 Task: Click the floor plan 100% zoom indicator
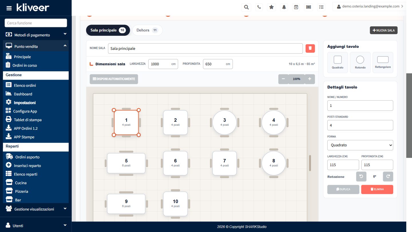pyautogui.click(x=296, y=79)
